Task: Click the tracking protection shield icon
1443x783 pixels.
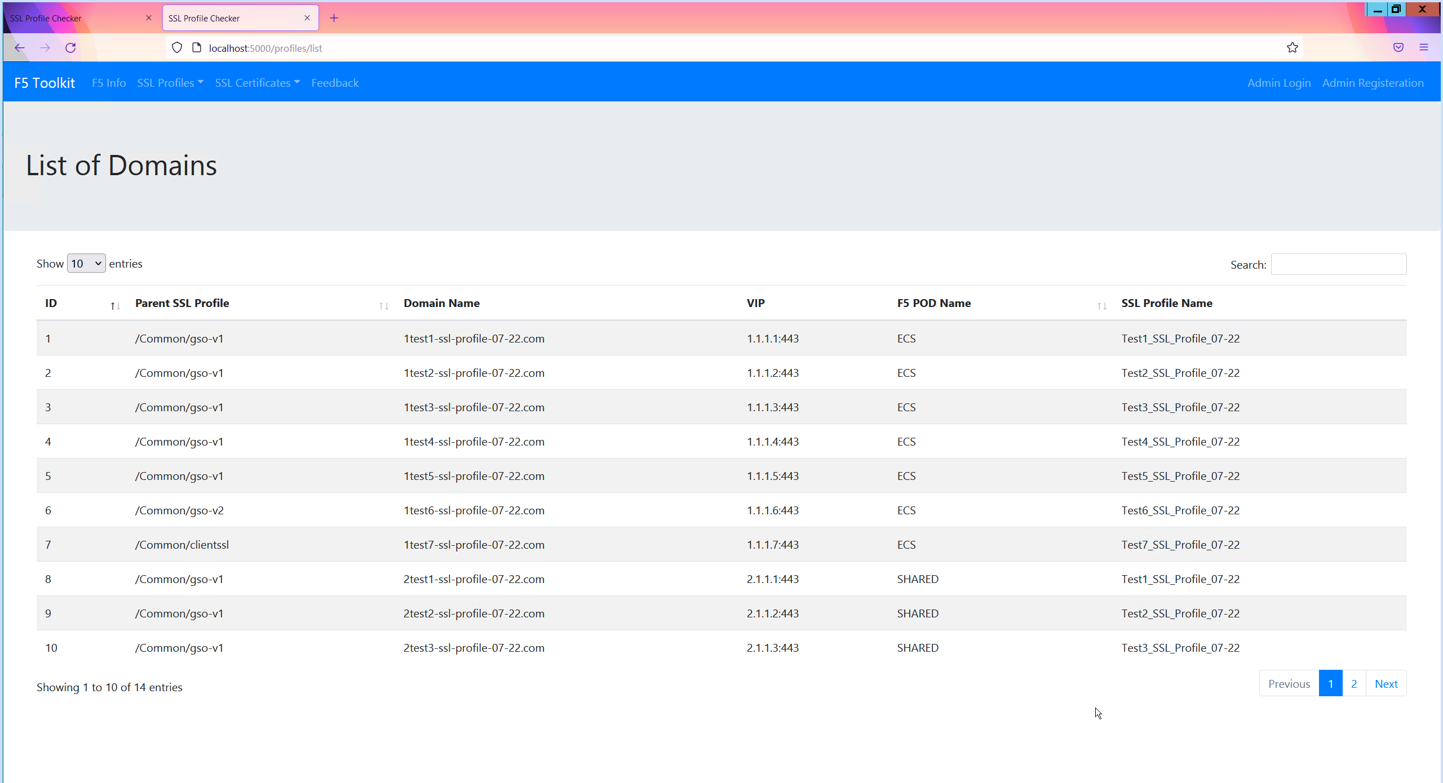Action: click(177, 48)
